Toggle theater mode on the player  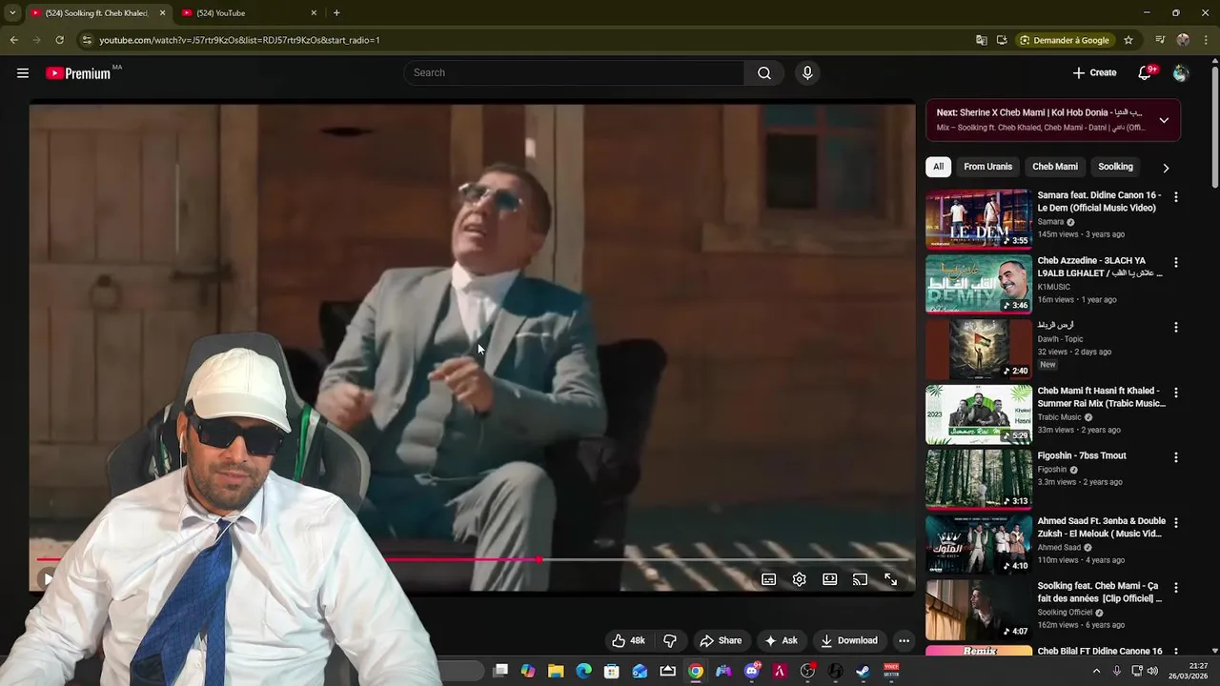(x=830, y=579)
